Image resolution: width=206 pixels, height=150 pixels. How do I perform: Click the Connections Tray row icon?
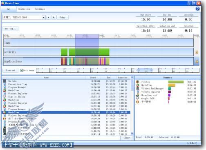[x=4, y=84]
